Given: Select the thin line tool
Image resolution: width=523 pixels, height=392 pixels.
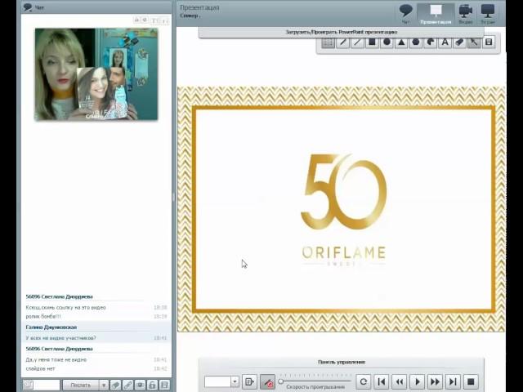Looking at the screenshot, I should point(357,42).
